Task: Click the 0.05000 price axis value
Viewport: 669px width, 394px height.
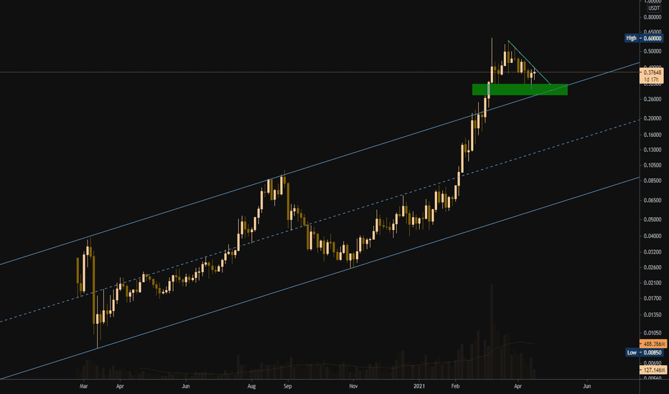Action: click(652, 220)
